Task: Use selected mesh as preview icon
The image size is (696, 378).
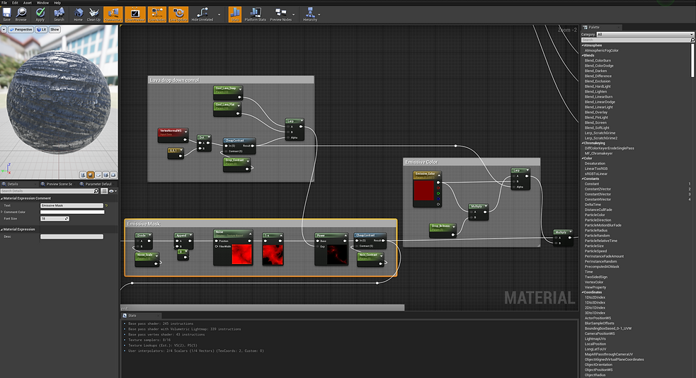Action: pyautogui.click(x=113, y=175)
